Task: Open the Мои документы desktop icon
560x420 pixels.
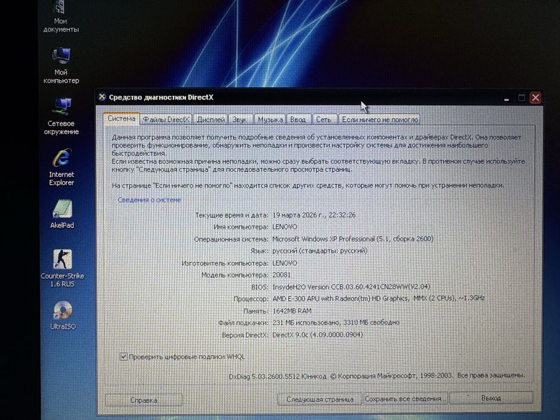Action: coord(61,16)
